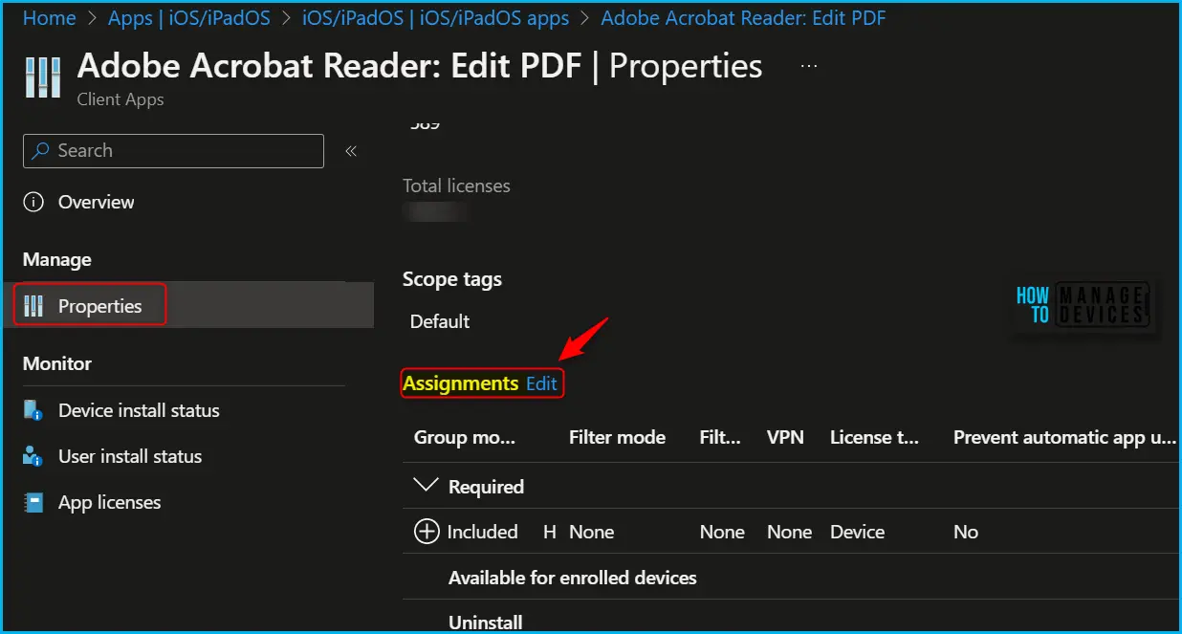
Task: Click the Included group mode cell
Action: pos(483,533)
